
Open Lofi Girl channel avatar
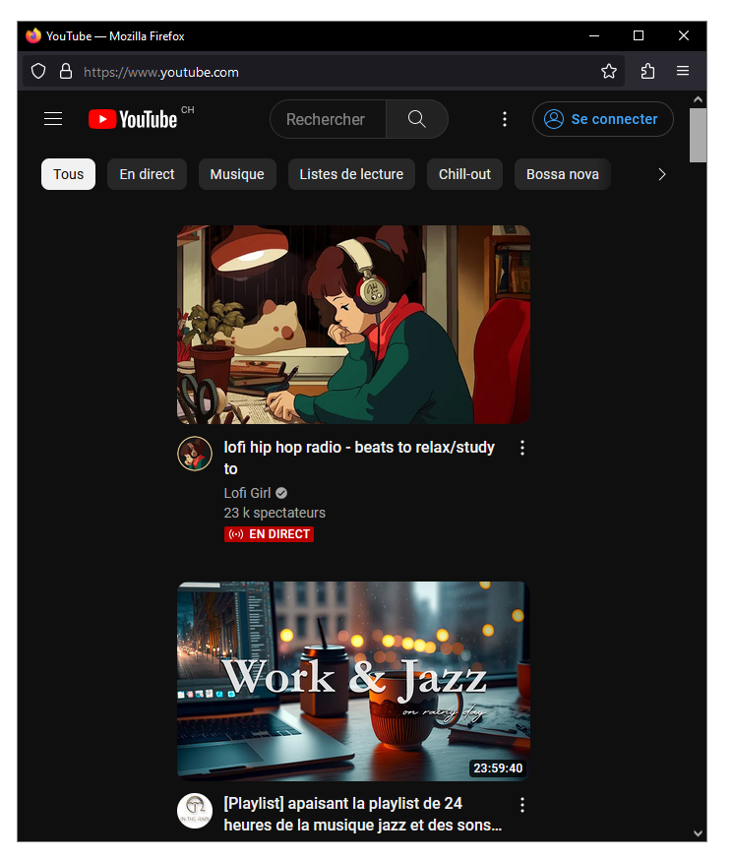tap(195, 455)
